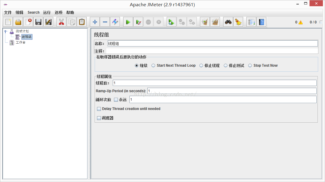Clear all results with the broom icon

click(x=238, y=22)
